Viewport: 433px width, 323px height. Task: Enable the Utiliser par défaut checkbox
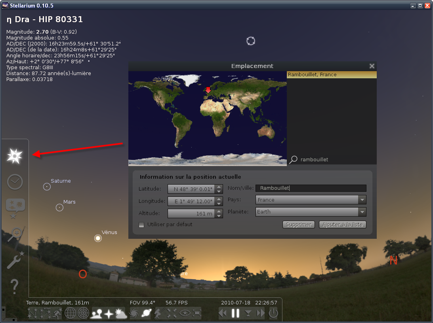142,225
